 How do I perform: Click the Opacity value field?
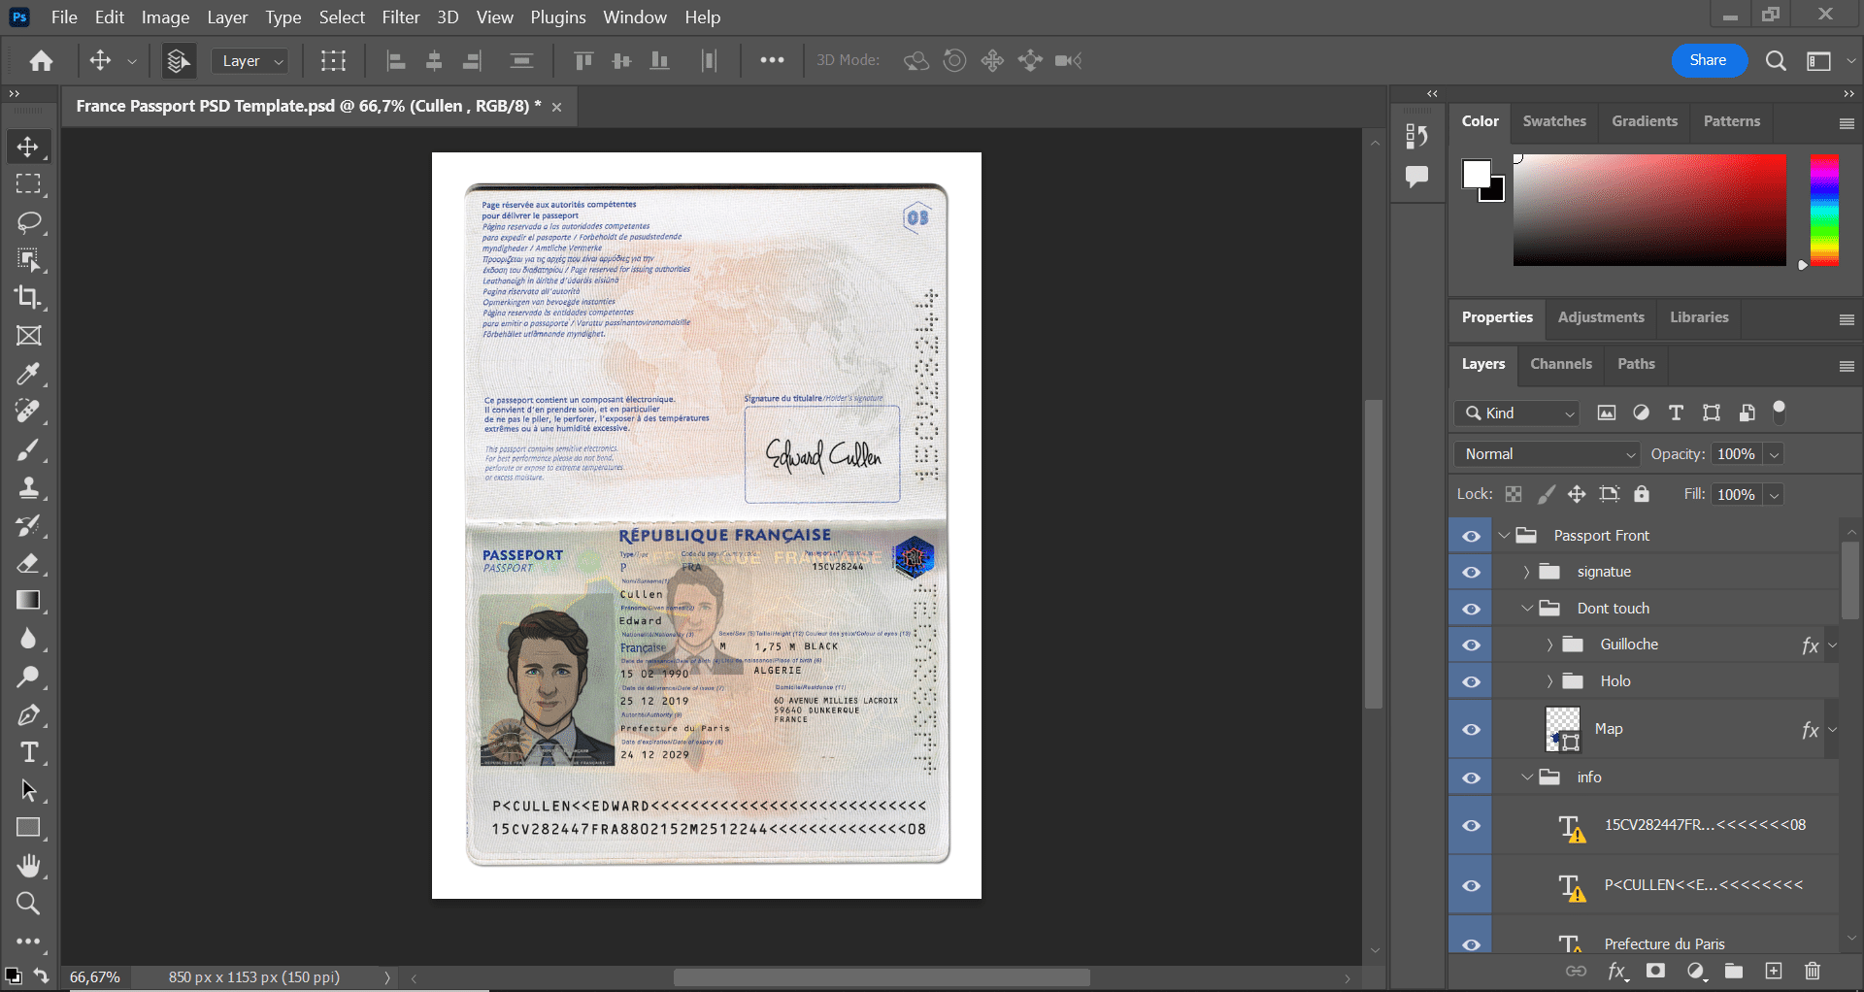point(1736,454)
